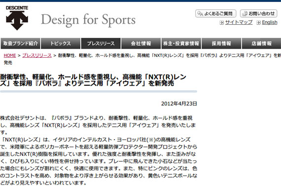
Task: Open the トピックス menu tab
Action: (61, 43)
